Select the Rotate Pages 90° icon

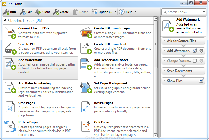click(10, 126)
